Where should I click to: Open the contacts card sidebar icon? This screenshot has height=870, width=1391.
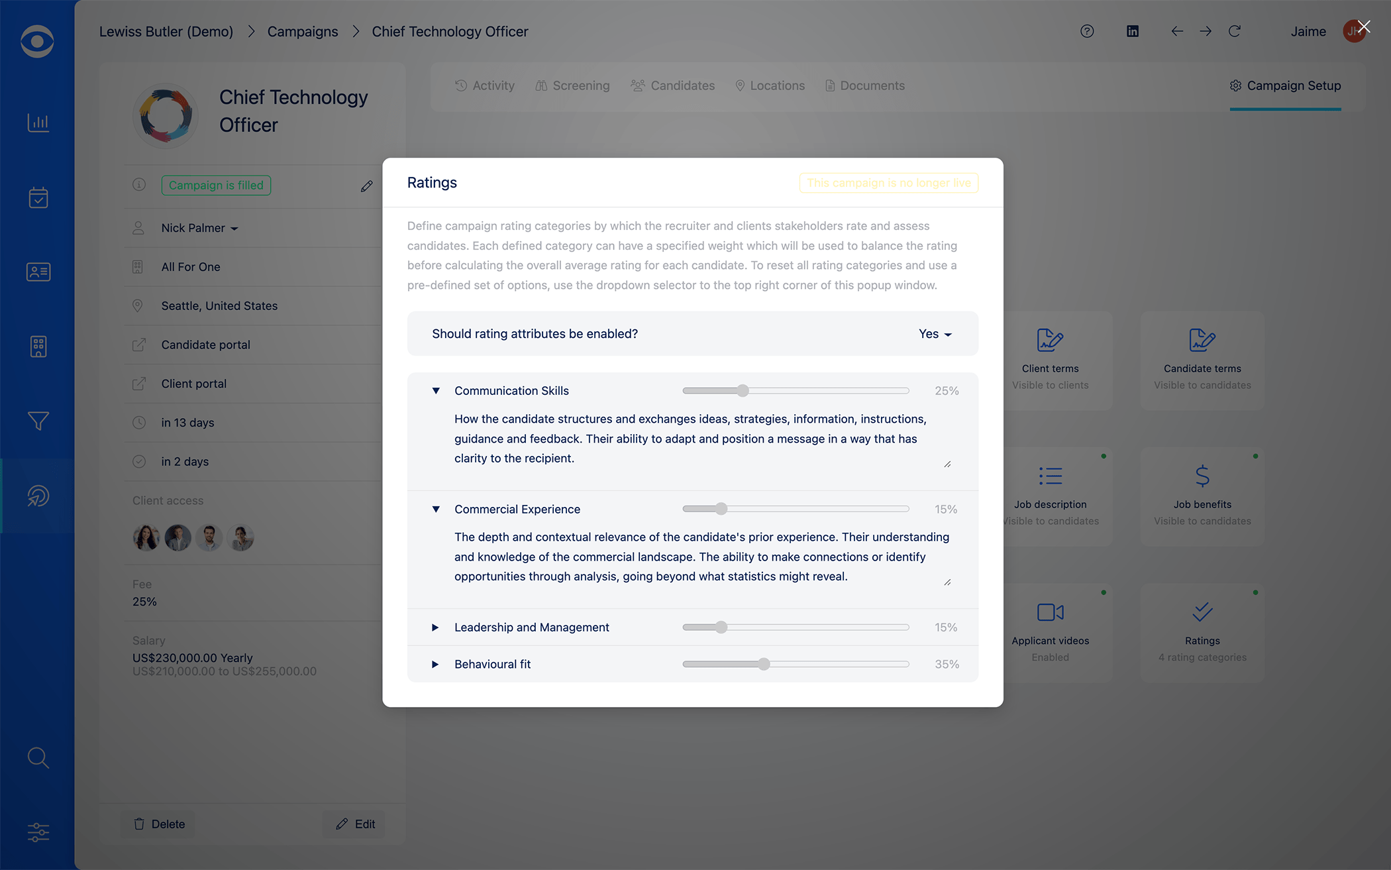tap(38, 272)
